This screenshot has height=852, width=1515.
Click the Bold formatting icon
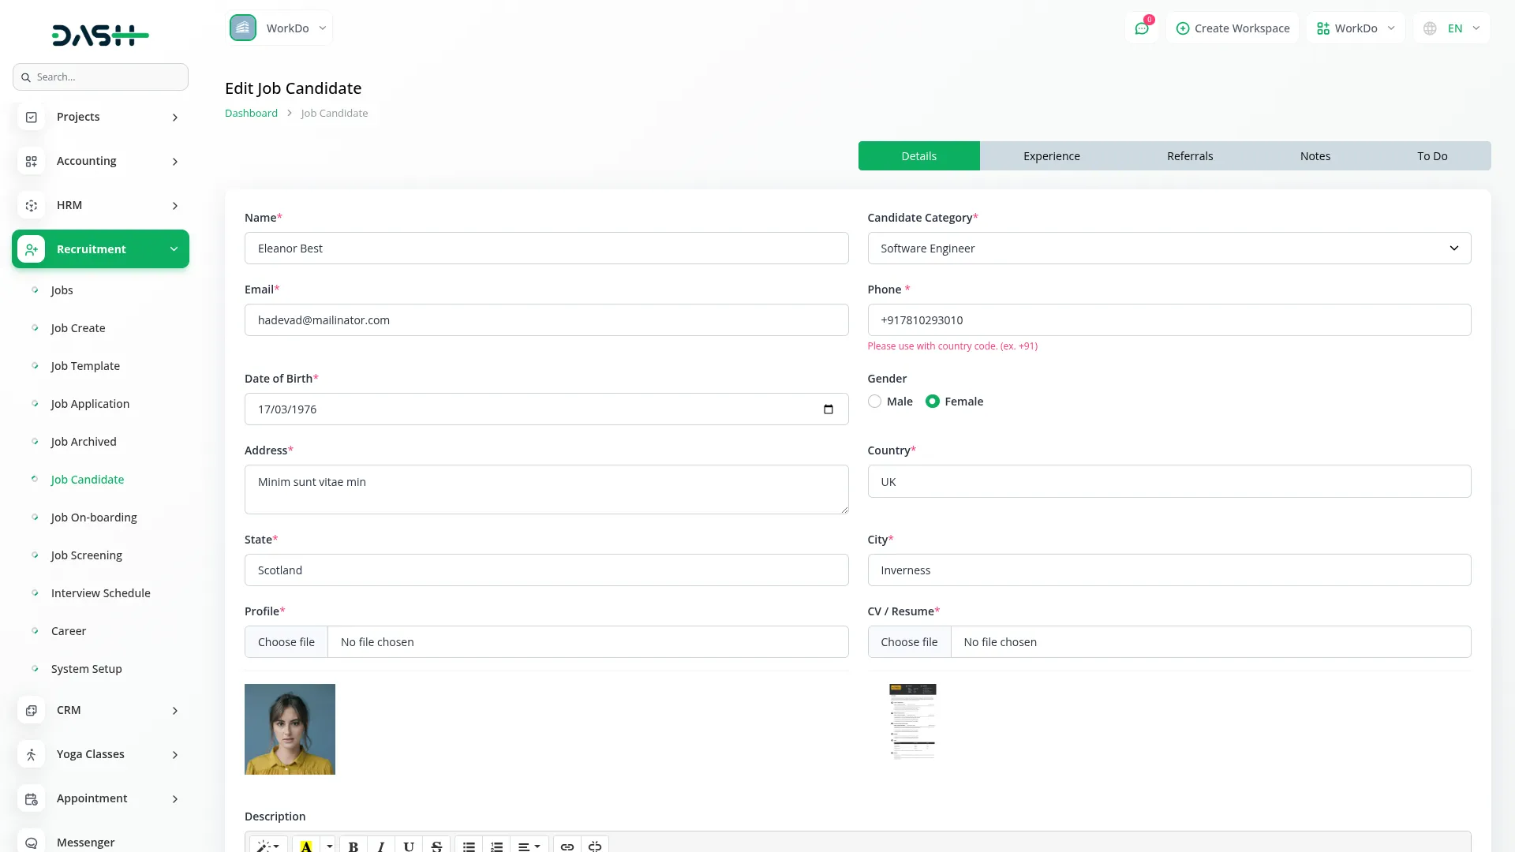click(x=353, y=846)
